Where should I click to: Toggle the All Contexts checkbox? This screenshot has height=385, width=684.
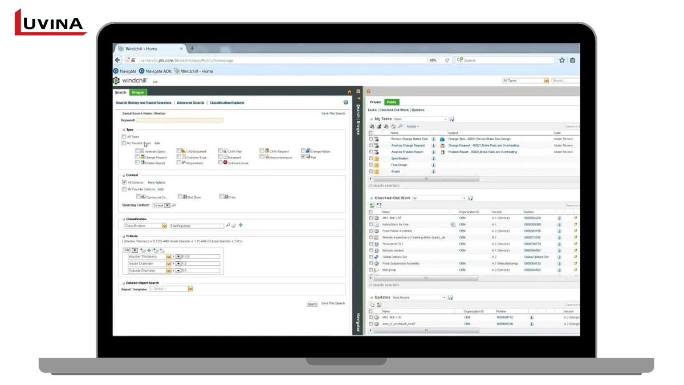click(124, 182)
